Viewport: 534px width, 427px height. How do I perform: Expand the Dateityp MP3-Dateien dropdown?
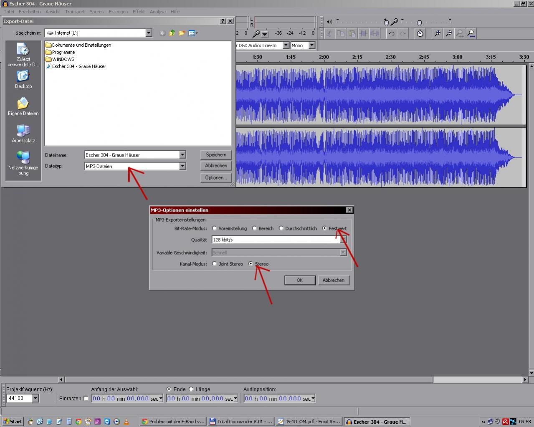[x=182, y=166]
